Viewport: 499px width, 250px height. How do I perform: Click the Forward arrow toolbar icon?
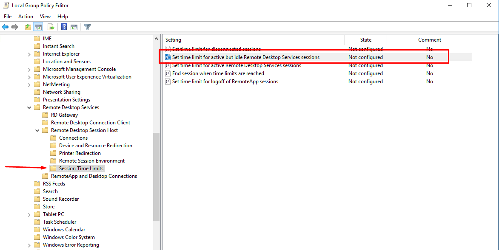[x=15, y=27]
